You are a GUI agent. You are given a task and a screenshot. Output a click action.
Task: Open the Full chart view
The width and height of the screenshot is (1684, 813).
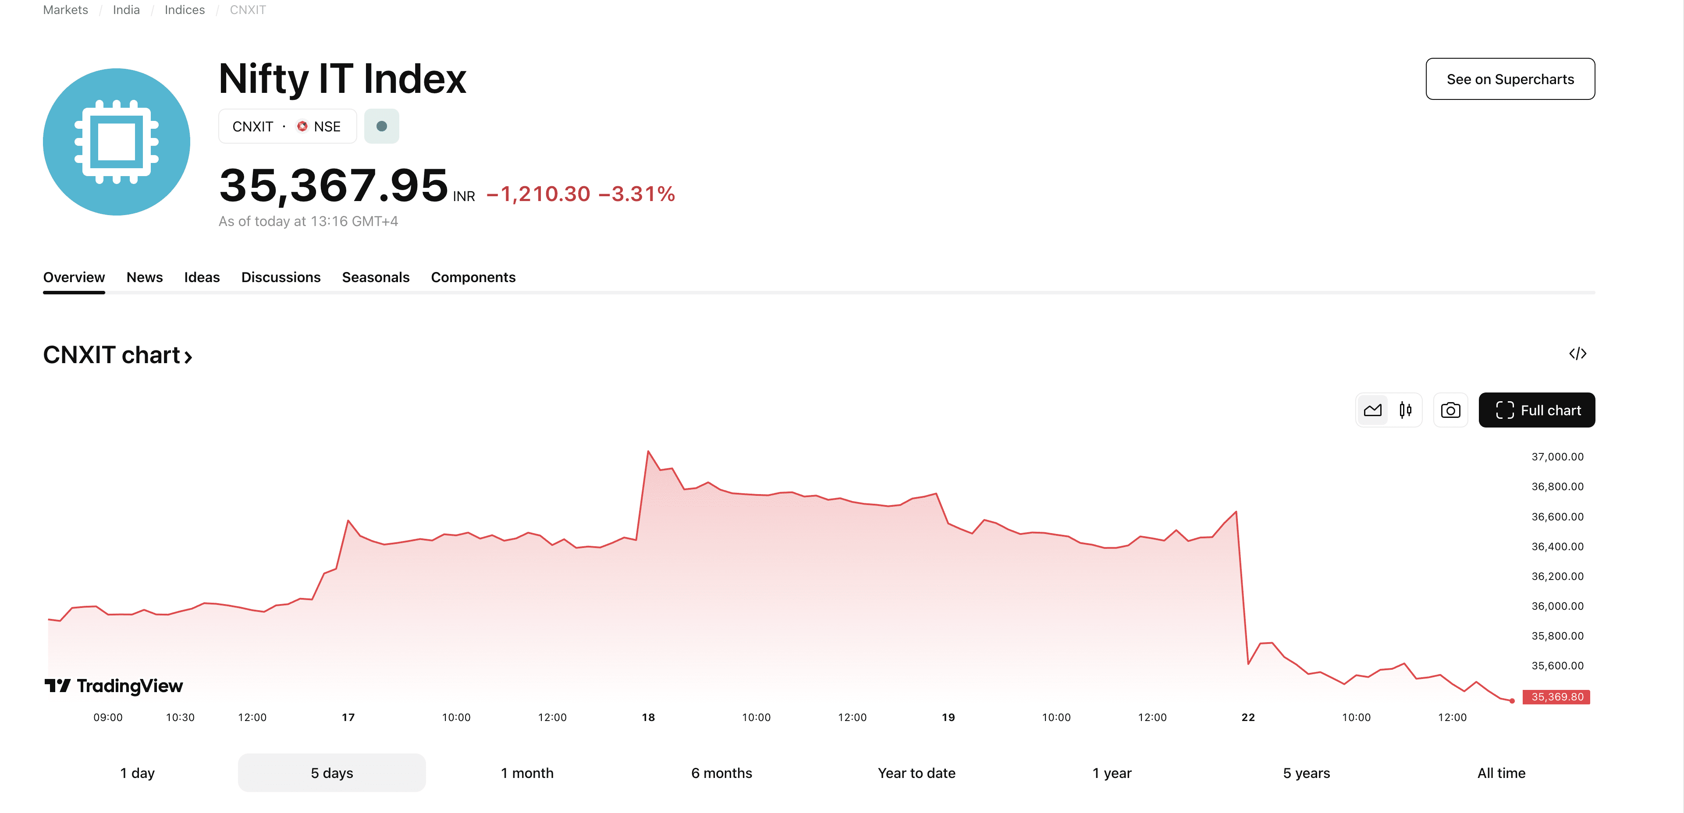tap(1536, 410)
